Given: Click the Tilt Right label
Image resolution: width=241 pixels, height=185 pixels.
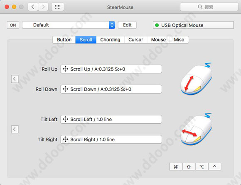Looking at the screenshot, I should (x=47, y=139).
